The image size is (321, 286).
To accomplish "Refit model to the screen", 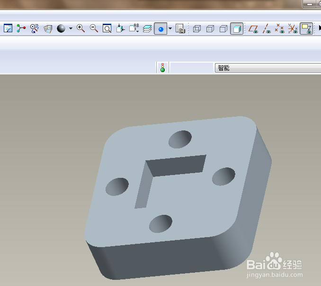I will pos(107,28).
